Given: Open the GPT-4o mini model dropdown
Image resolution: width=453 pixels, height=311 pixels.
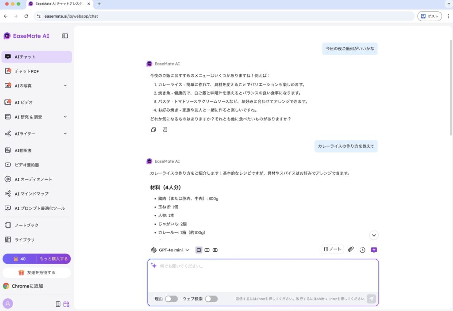Looking at the screenshot, I should coord(170,250).
